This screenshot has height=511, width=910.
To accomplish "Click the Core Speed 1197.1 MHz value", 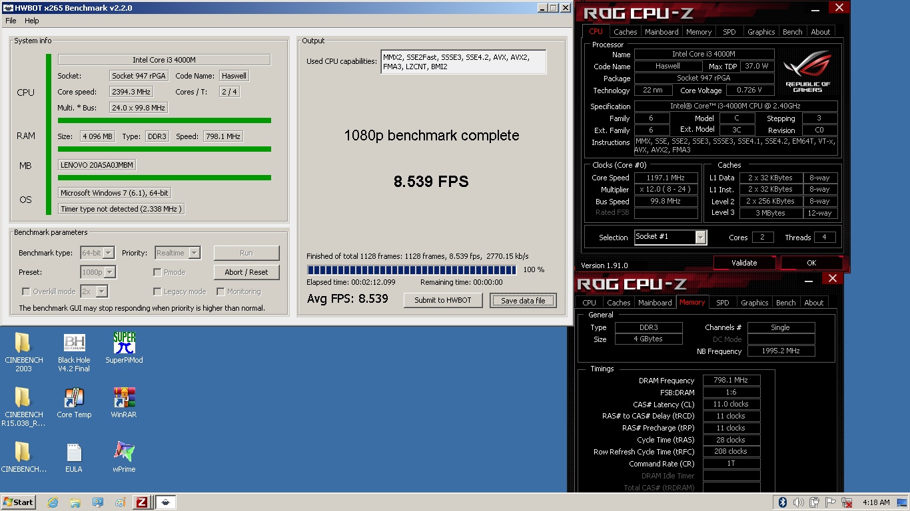I will [x=666, y=178].
